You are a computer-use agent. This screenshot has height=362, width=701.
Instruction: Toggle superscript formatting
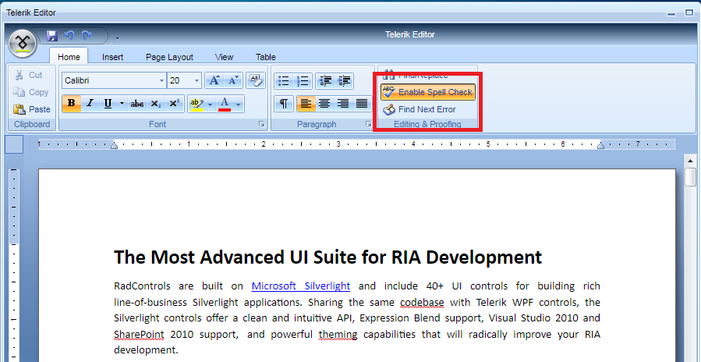pos(175,103)
